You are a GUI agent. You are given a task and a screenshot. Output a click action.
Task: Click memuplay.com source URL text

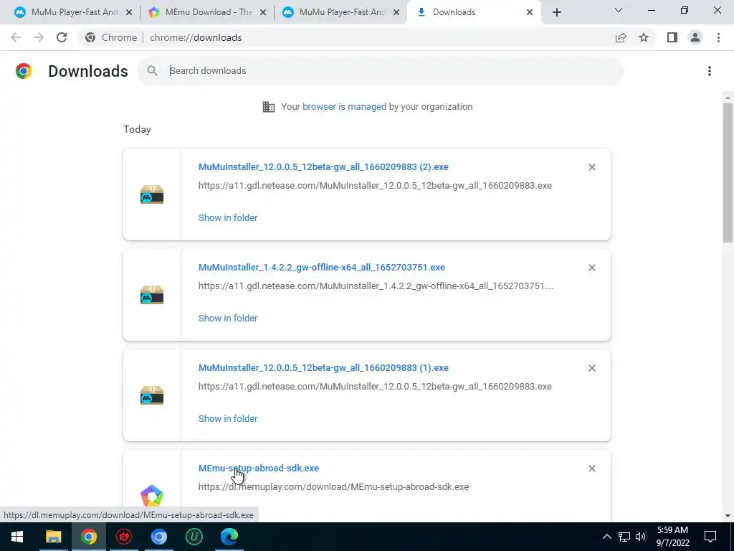pyautogui.click(x=333, y=487)
